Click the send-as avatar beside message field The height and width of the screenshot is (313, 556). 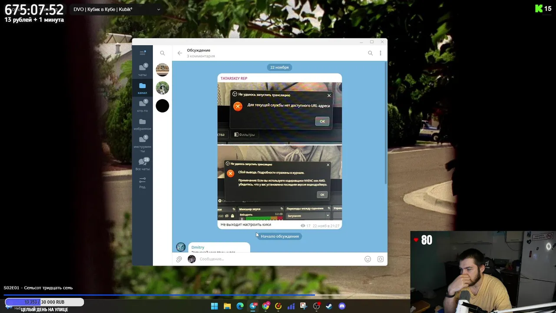coord(192,259)
